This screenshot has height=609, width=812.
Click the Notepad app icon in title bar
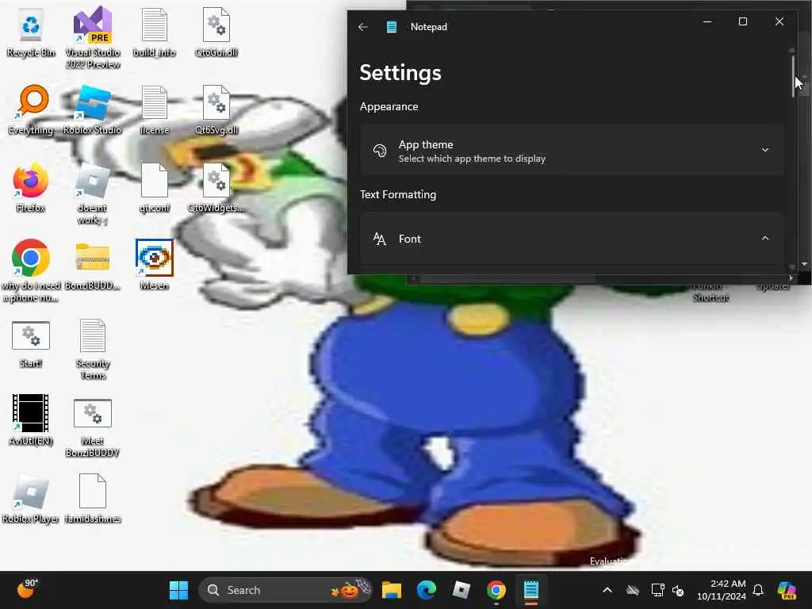click(392, 27)
